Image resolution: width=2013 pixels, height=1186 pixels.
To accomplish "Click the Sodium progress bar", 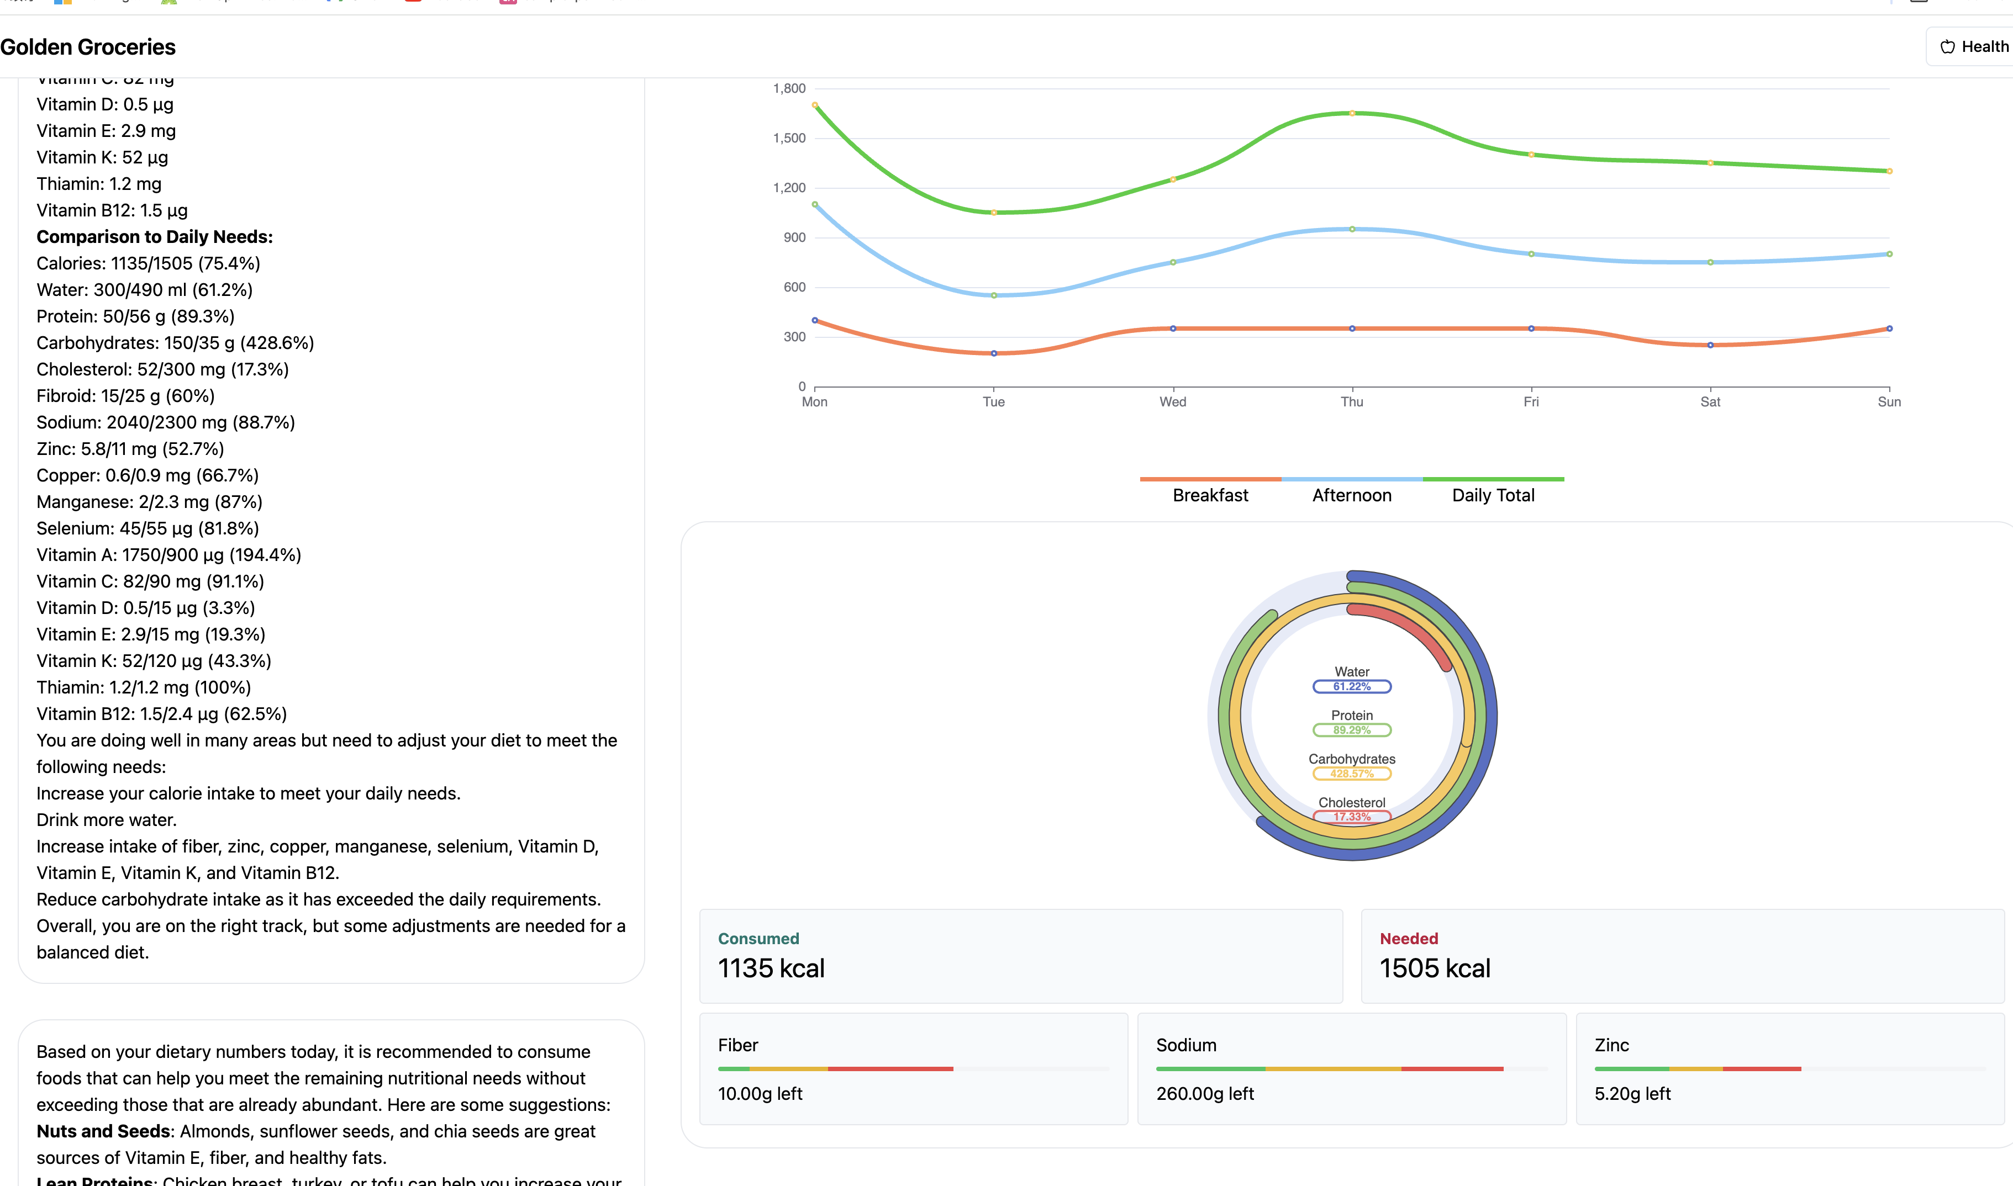I will tap(1351, 1068).
